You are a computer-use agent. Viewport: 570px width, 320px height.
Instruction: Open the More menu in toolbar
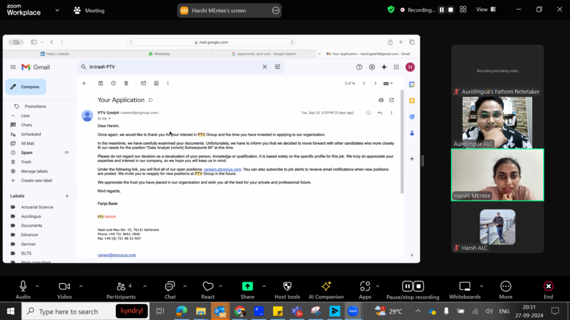pyautogui.click(x=505, y=287)
